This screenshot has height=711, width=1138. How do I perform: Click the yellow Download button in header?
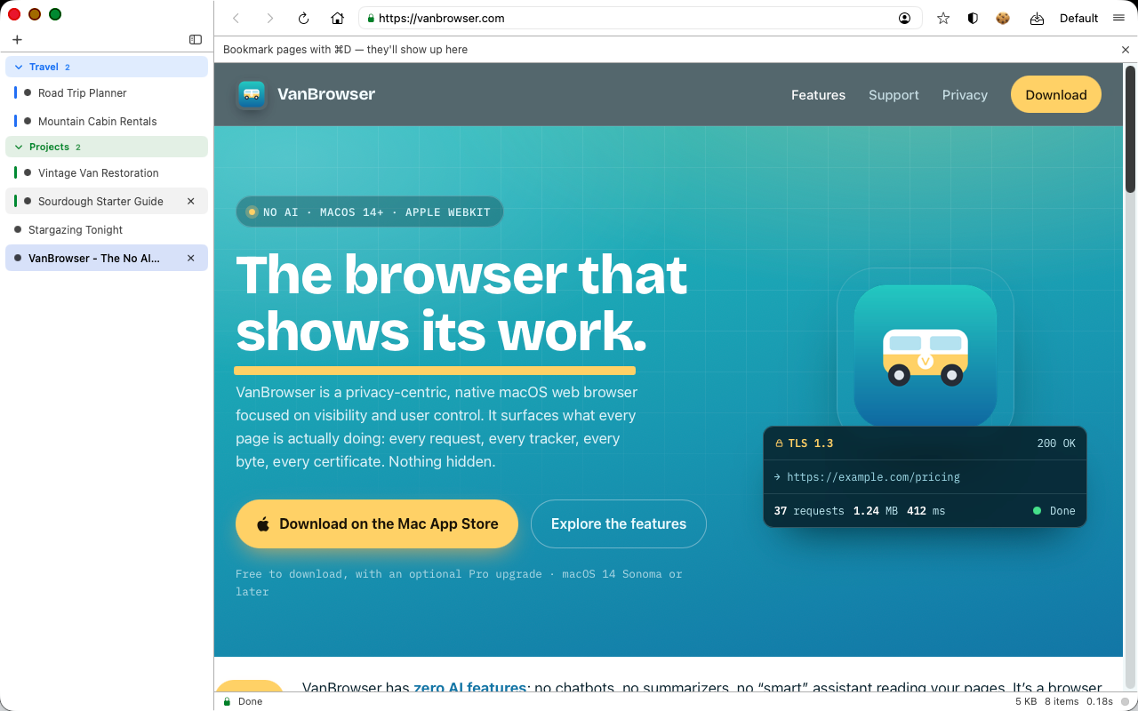click(x=1056, y=95)
